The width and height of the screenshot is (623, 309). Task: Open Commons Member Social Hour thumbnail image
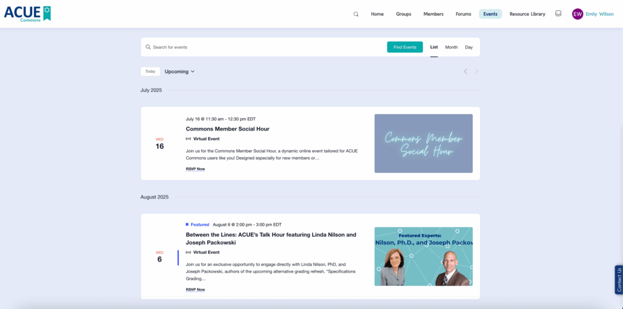click(x=423, y=144)
